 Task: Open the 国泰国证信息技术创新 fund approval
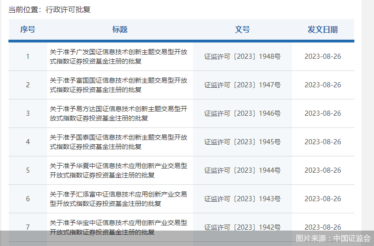119,142
